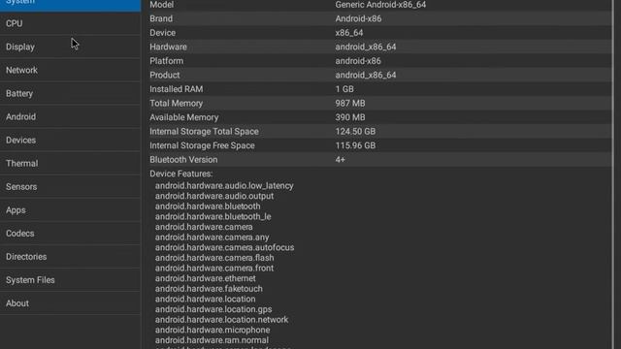Select the Device value x86_64

point(349,33)
